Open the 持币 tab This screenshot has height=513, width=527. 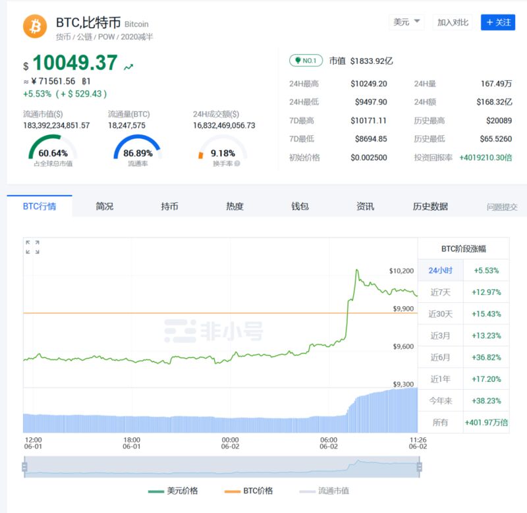coord(169,206)
